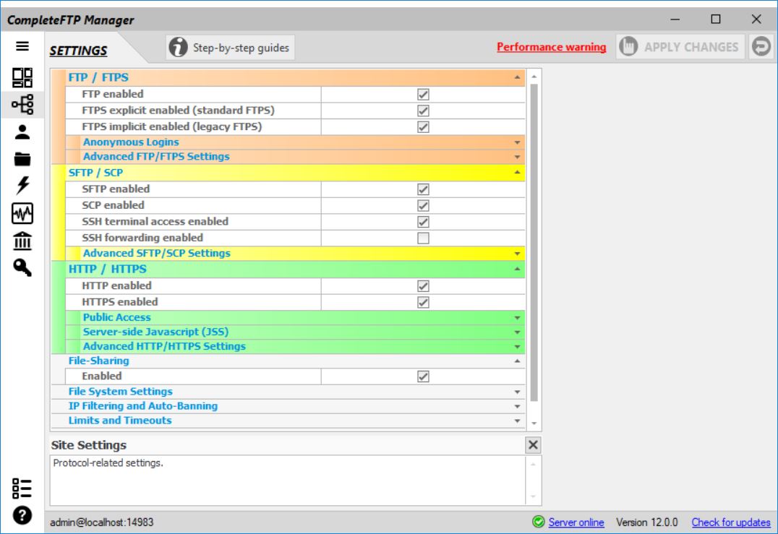
Task: Click Check for updates link
Action: click(731, 522)
